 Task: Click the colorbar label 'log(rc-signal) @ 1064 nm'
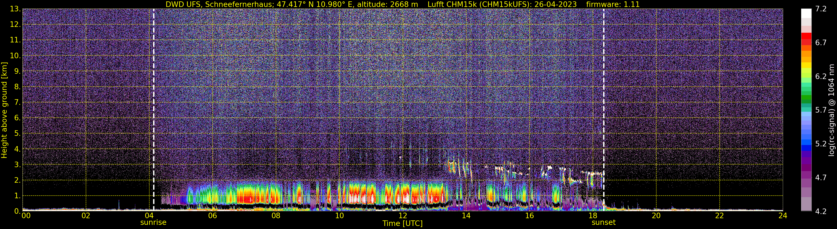pyautogui.click(x=831, y=110)
